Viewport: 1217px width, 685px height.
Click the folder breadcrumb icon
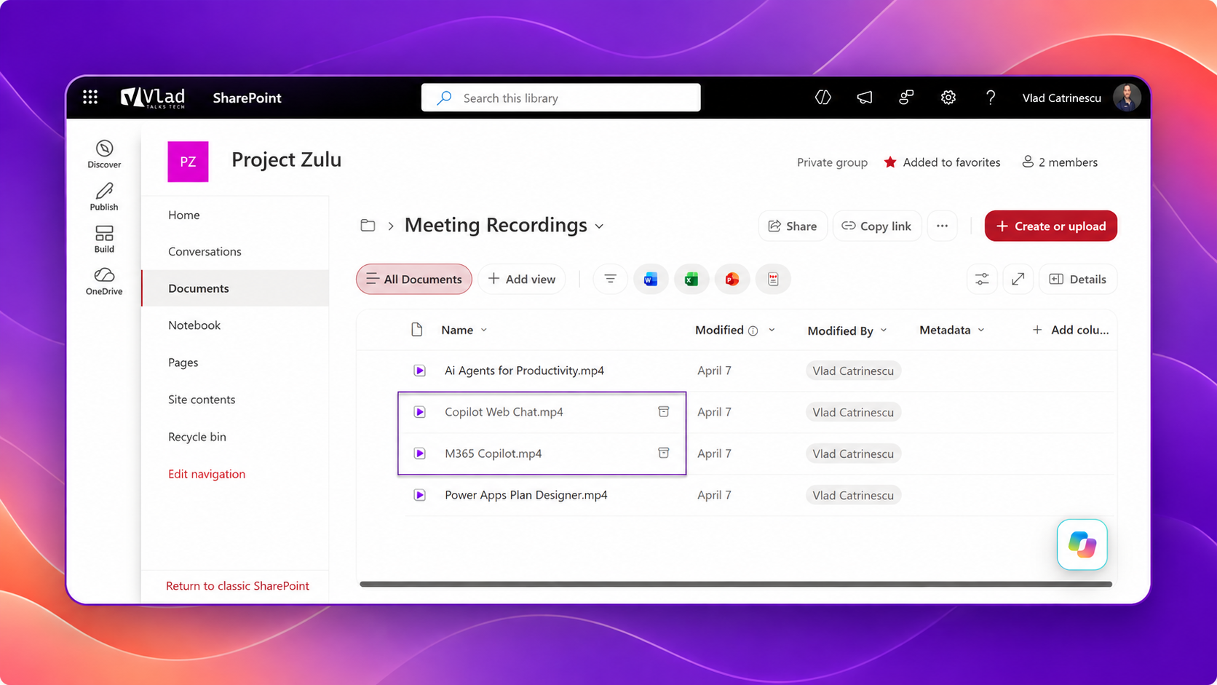tap(368, 226)
